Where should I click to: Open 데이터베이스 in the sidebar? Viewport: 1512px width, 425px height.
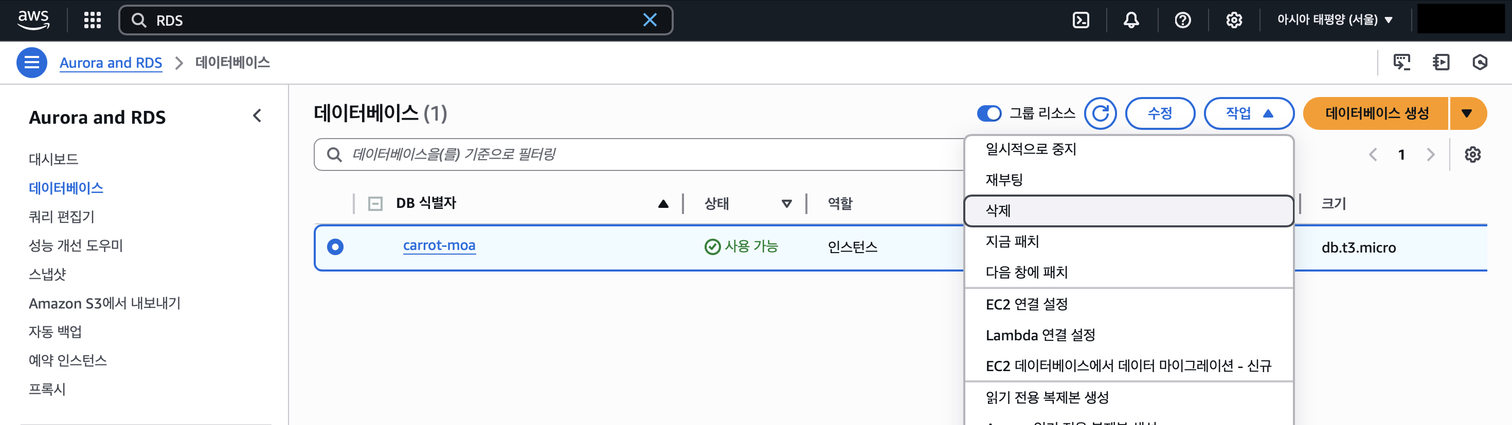point(66,187)
